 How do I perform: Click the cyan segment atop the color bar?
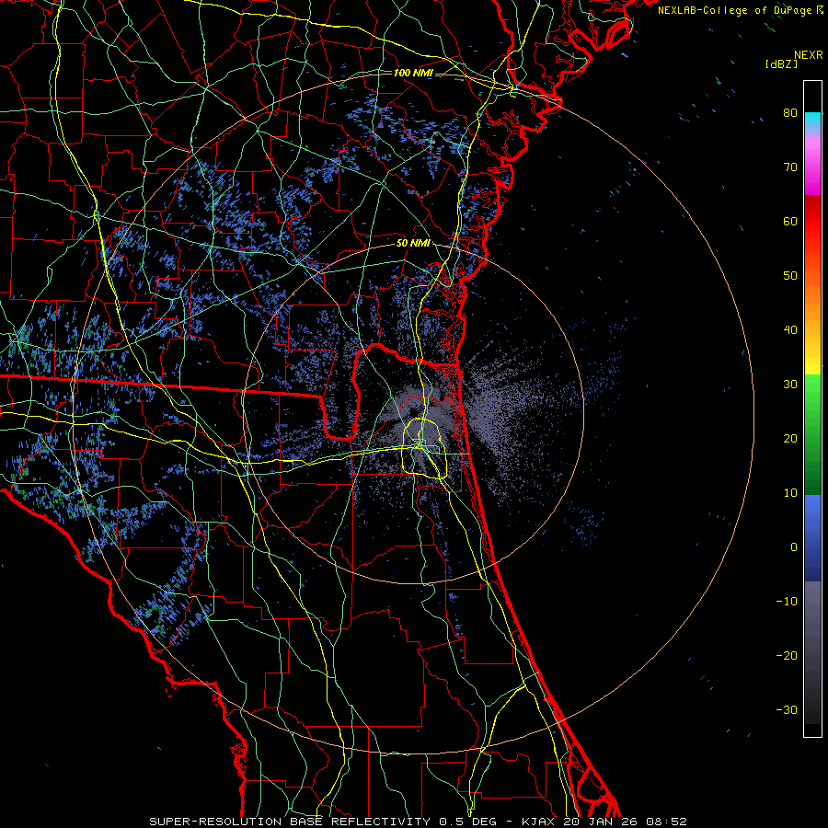[812, 119]
